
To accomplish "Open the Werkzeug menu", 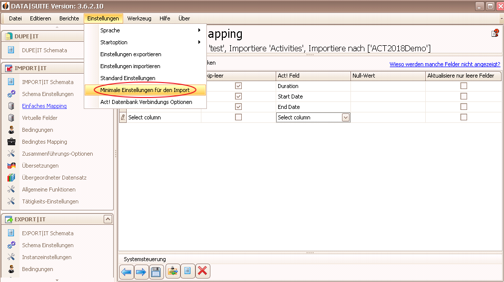I will tap(139, 18).
